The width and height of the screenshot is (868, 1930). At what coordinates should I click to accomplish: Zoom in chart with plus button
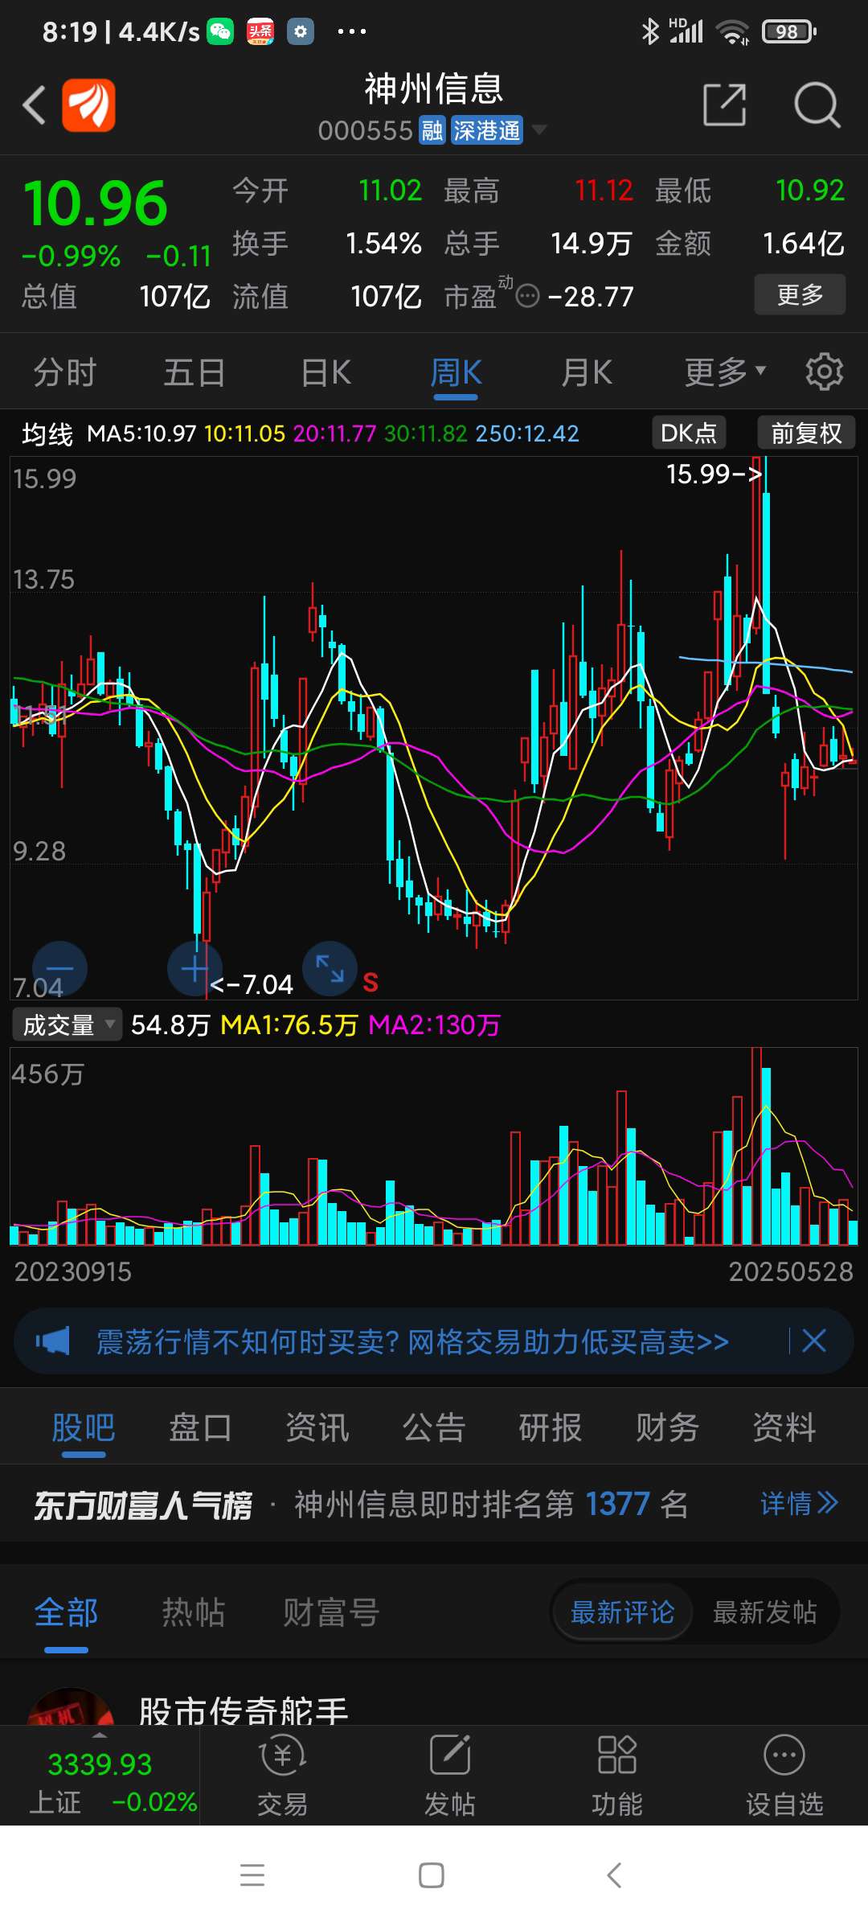[x=194, y=968]
